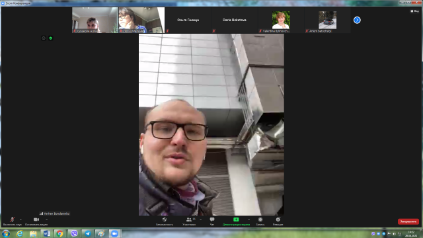Viewport: 423px width, 238px height.
Task: Open meeting information icon
Action: pos(44,38)
